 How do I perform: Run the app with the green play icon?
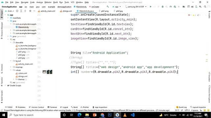pos(151,7)
